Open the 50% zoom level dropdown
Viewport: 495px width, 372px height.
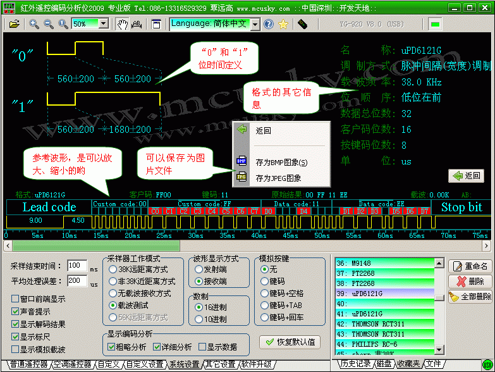pyautogui.click(x=102, y=24)
